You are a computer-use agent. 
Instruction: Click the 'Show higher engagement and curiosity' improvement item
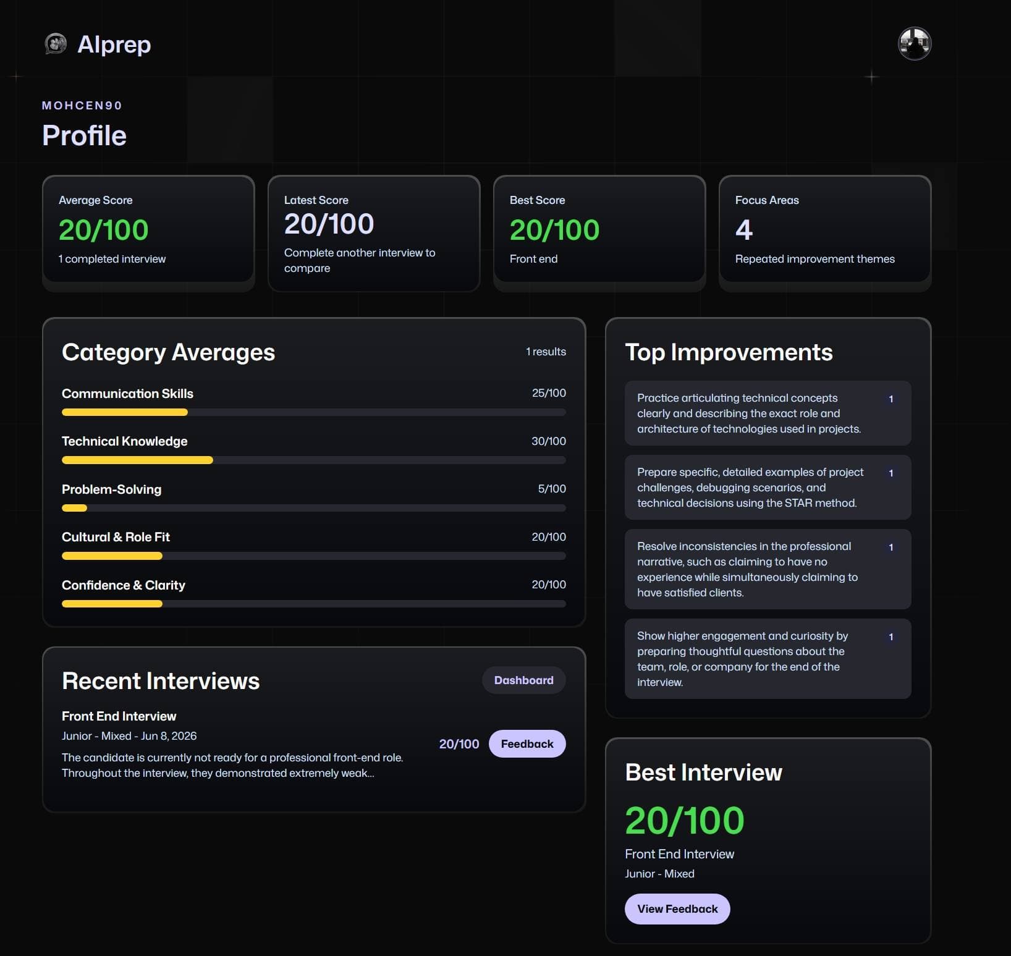point(768,659)
